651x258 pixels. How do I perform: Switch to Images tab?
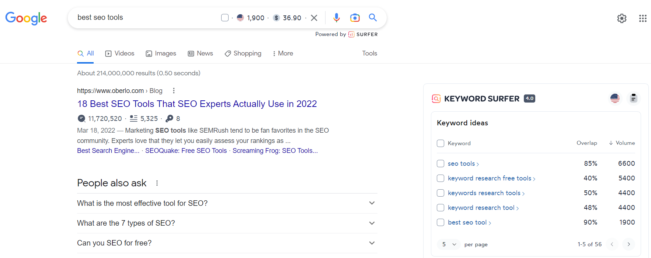coord(161,53)
